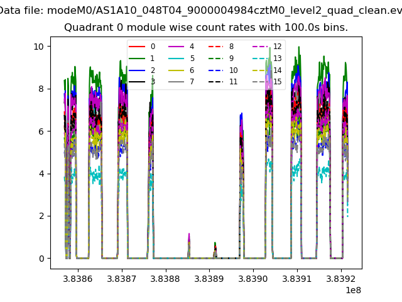Click the yellow solid legend line for module 6

click(x=177, y=70)
